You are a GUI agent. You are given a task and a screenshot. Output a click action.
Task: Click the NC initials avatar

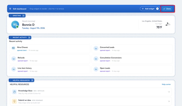point(14,48)
